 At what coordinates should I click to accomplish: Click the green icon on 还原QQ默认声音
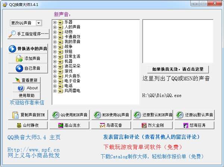180,115
